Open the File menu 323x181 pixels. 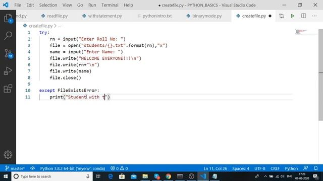point(18,5)
